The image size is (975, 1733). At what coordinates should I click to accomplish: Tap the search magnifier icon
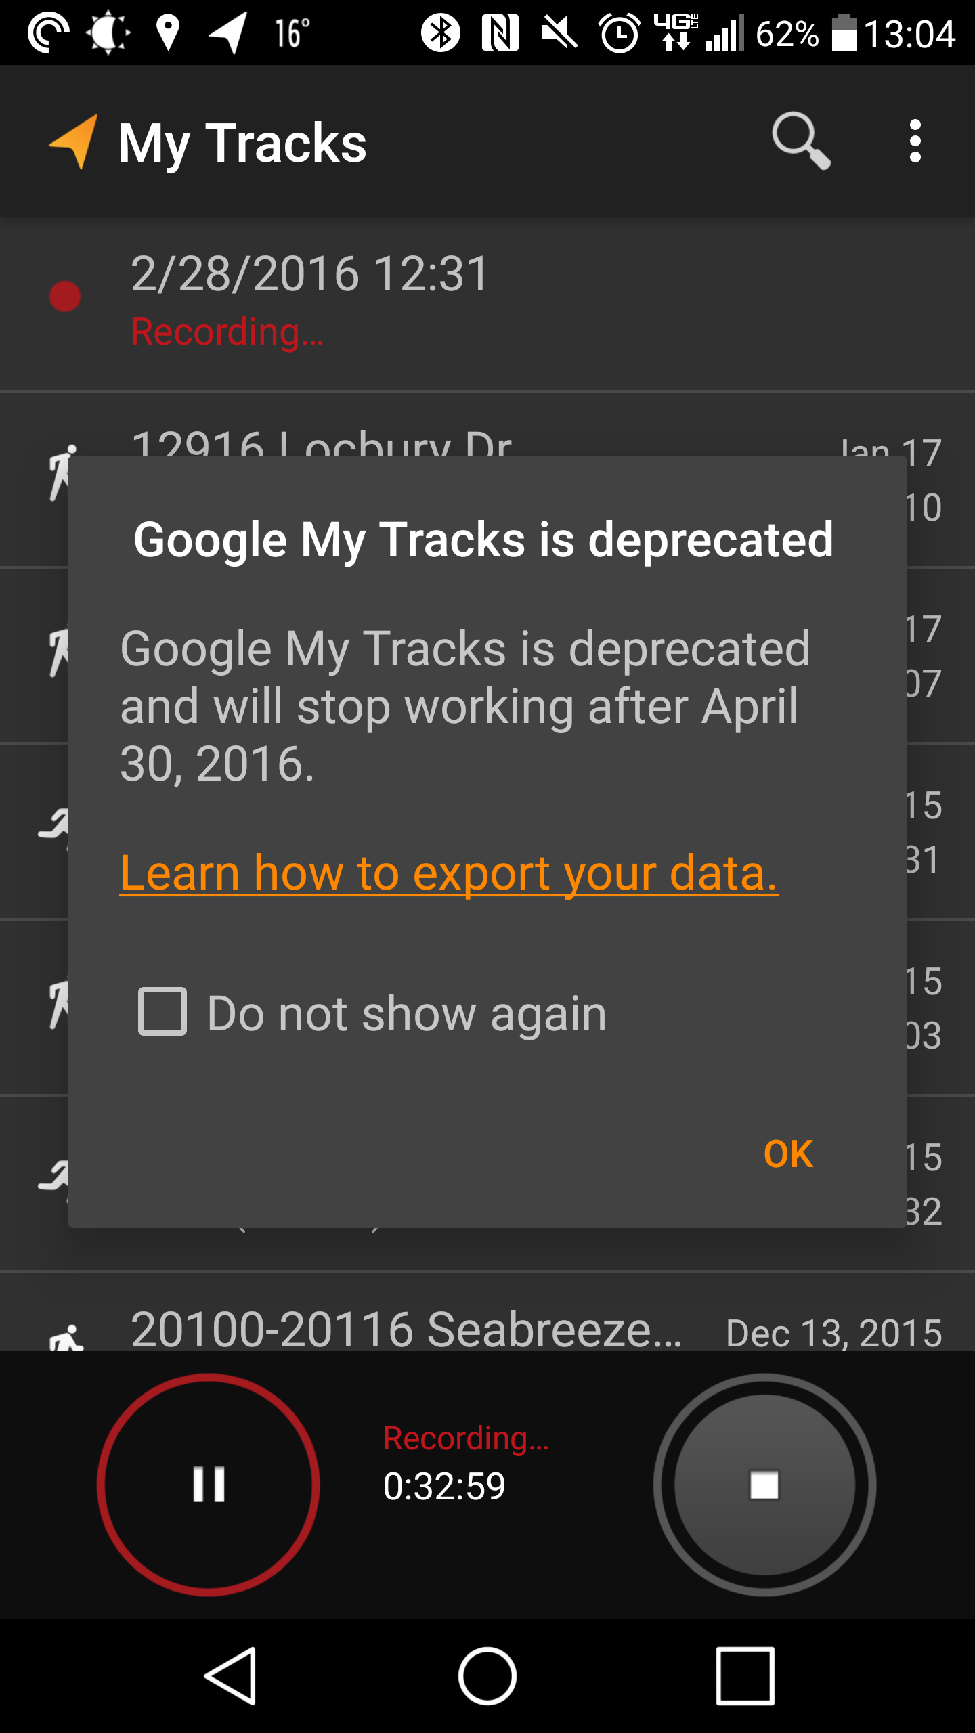801,141
